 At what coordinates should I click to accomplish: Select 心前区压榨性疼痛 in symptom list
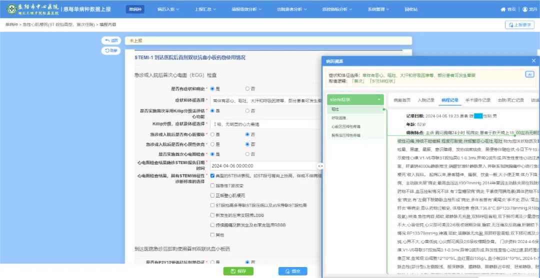[x=355, y=127]
